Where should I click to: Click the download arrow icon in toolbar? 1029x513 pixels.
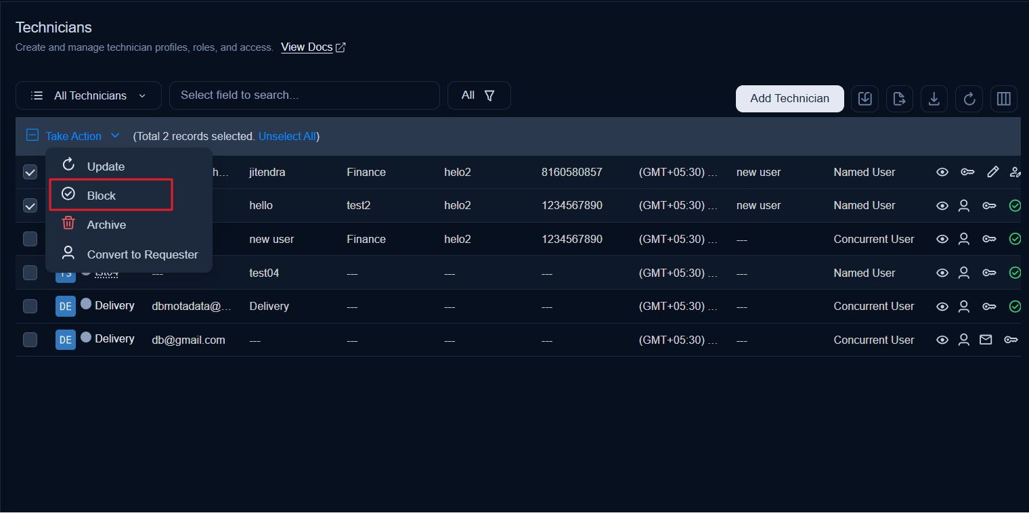pyautogui.click(x=934, y=99)
